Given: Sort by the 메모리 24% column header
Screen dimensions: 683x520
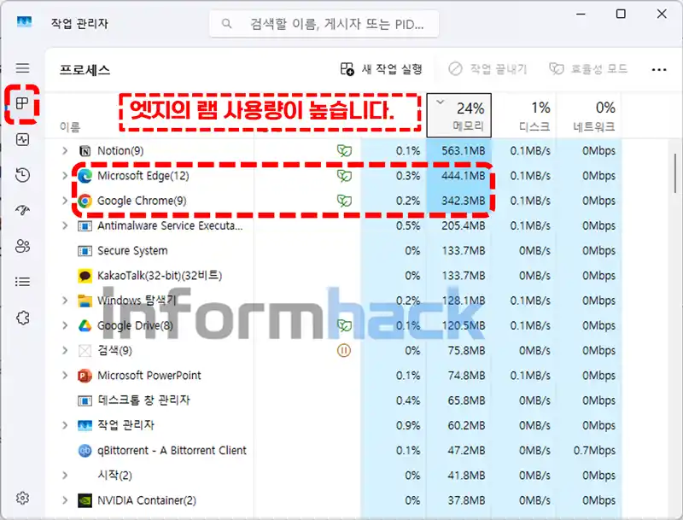Looking at the screenshot, I should (458, 115).
